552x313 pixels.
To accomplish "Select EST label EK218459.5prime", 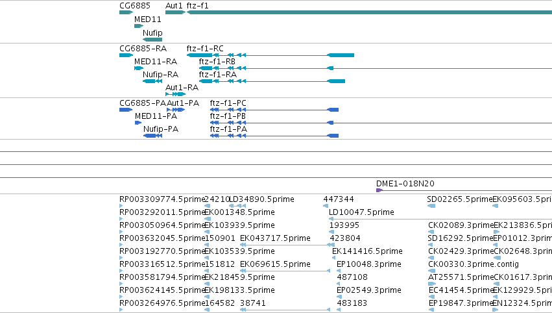I will click(x=239, y=278).
